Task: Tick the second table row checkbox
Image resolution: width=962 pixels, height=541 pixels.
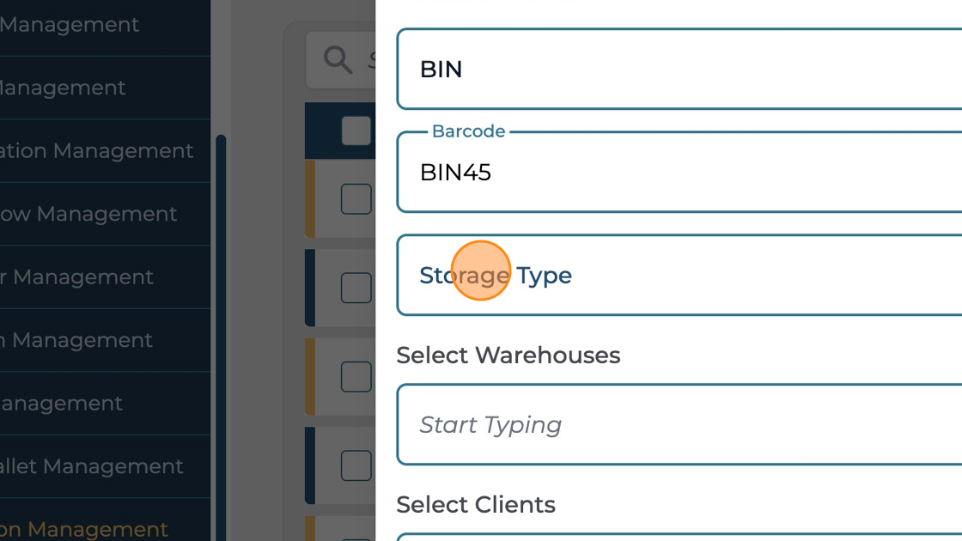Action: (x=356, y=288)
